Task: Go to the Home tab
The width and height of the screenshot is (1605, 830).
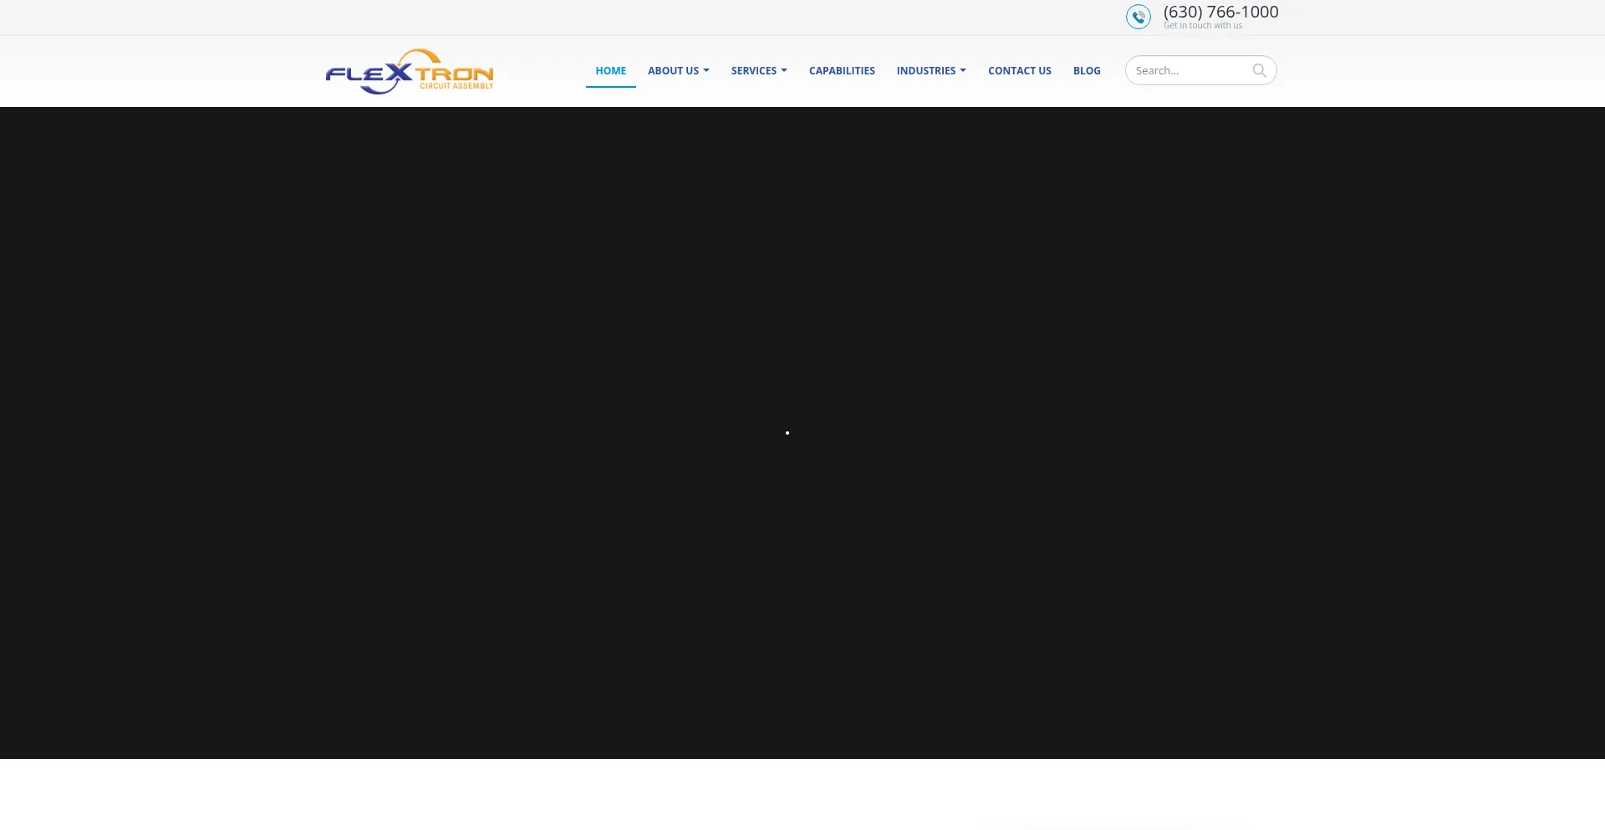Action: 610,71
